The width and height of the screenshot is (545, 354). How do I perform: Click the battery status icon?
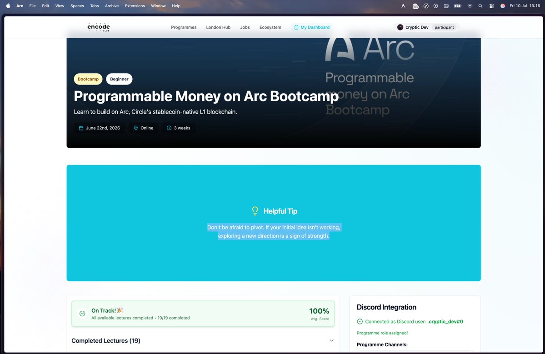(x=457, y=6)
